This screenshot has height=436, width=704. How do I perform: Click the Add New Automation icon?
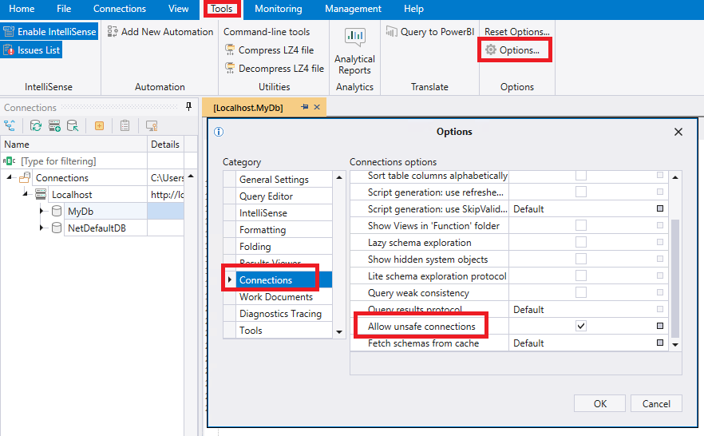[113, 31]
